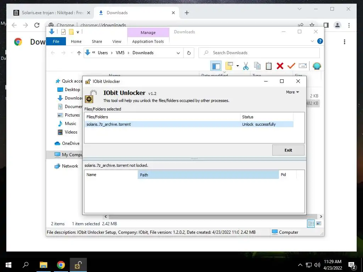363x272 pixels.
Task: Expand the folder options dropdown arrow
Action: pos(238,66)
